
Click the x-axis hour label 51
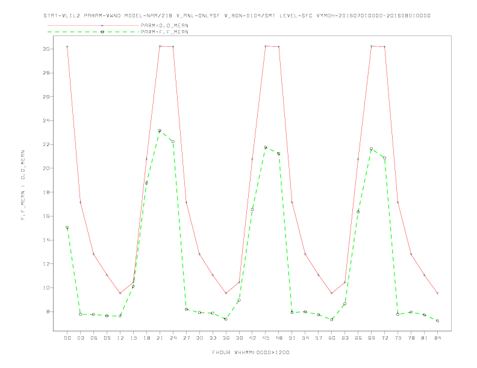click(292, 338)
